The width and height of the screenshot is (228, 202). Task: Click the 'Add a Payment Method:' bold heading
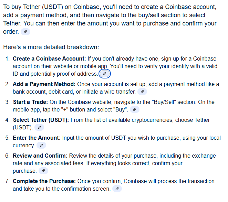coord(44,84)
